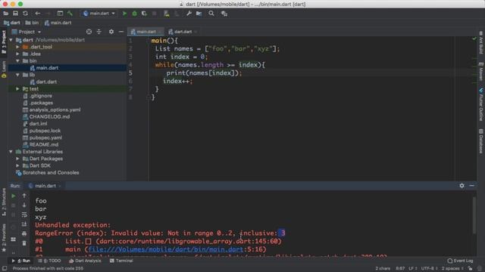Click the Run console vertical scrollbar
485x272 pixels.
474,215
